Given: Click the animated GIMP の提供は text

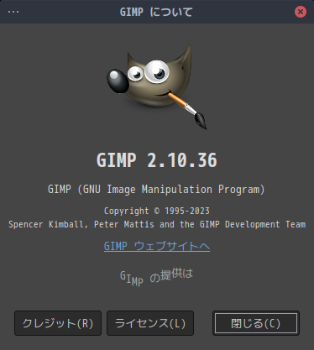Looking at the screenshot, I should (156, 278).
